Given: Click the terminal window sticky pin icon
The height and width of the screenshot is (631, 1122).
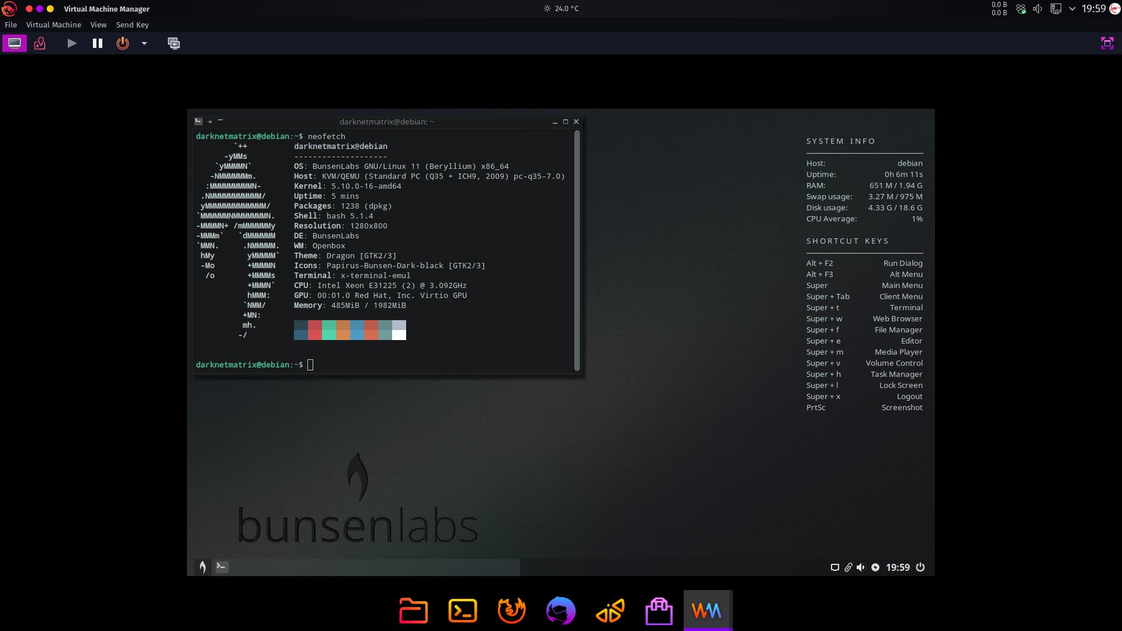Looking at the screenshot, I should 210,122.
